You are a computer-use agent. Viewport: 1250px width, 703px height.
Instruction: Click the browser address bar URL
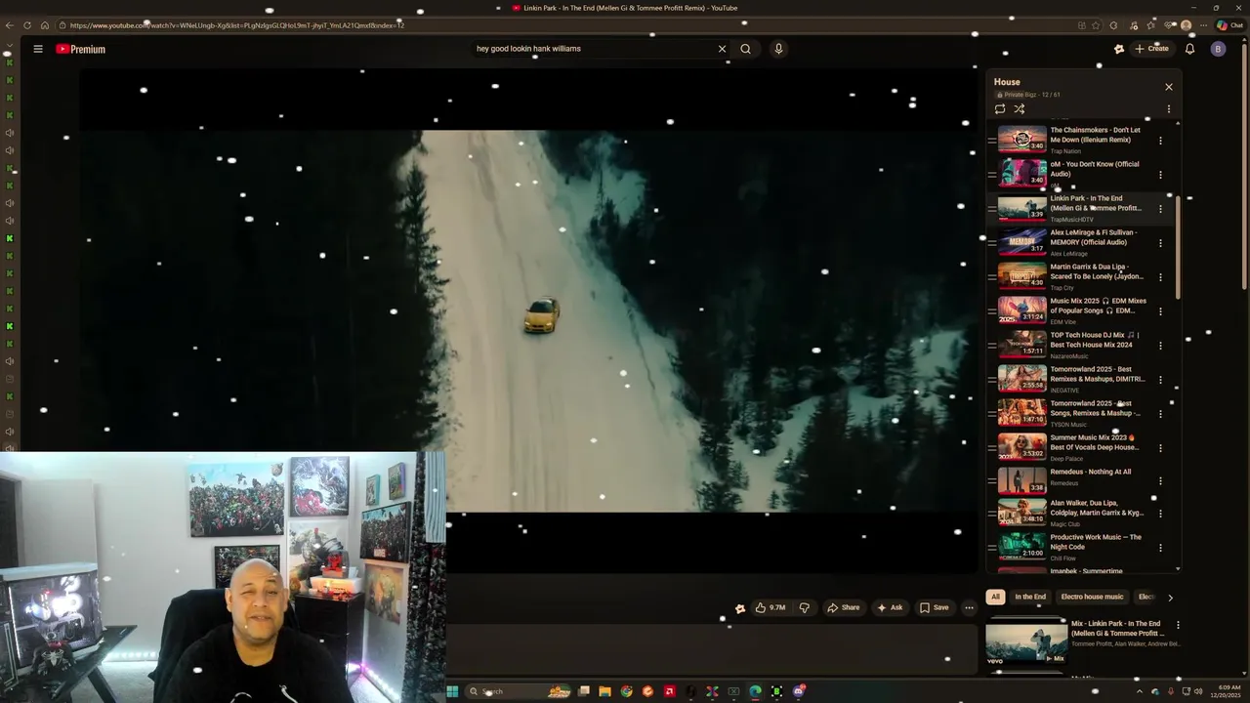coord(237,25)
